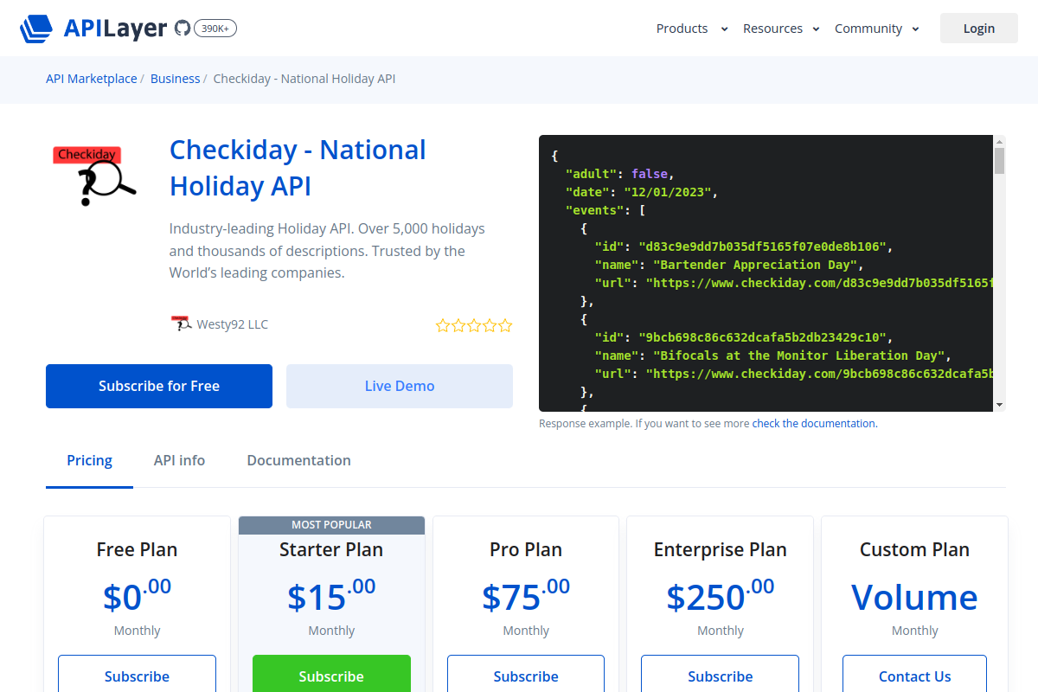Click the Free Plan $0.00 price

click(137, 596)
